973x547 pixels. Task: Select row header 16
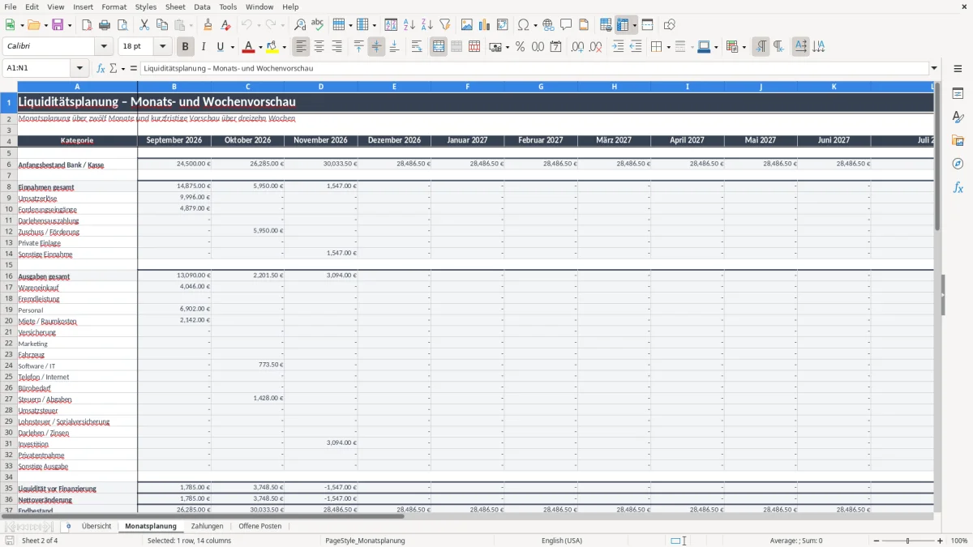pos(9,276)
